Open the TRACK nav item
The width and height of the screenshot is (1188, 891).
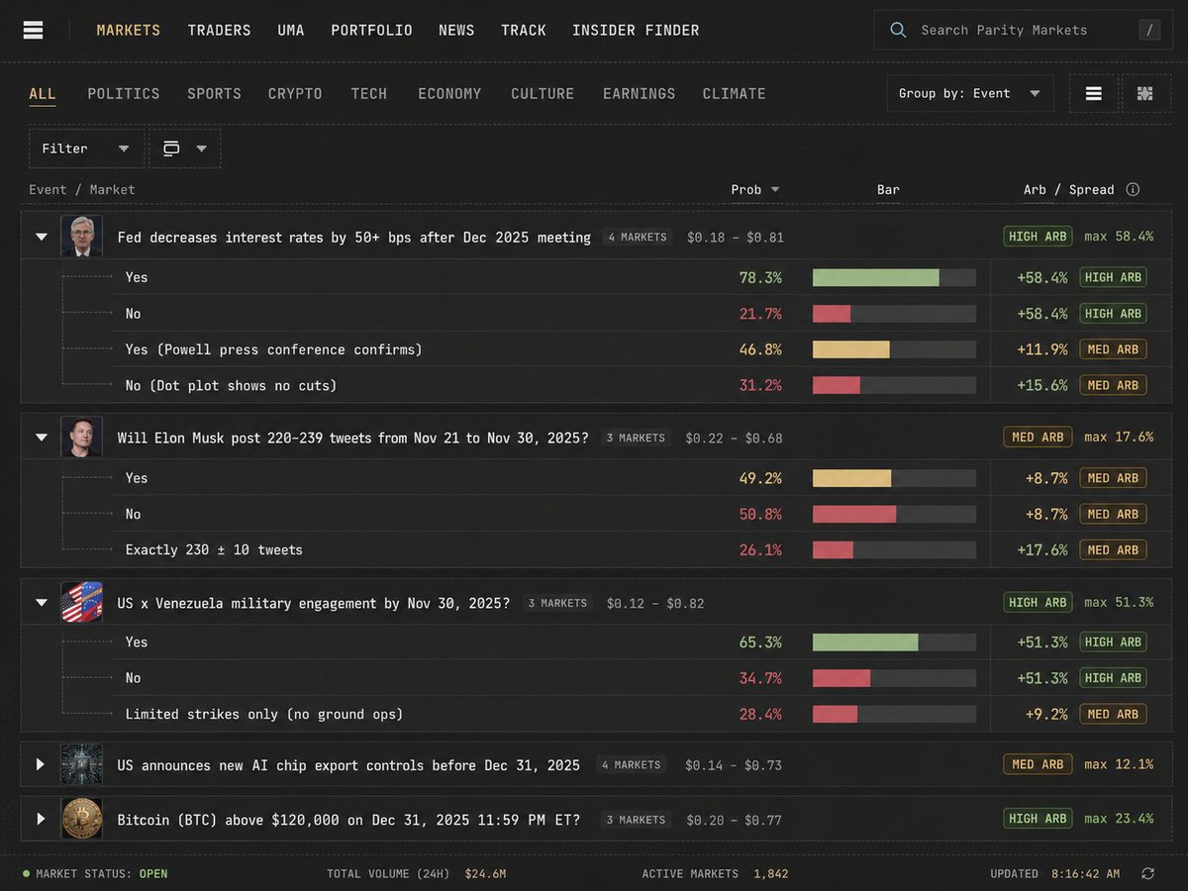(524, 30)
